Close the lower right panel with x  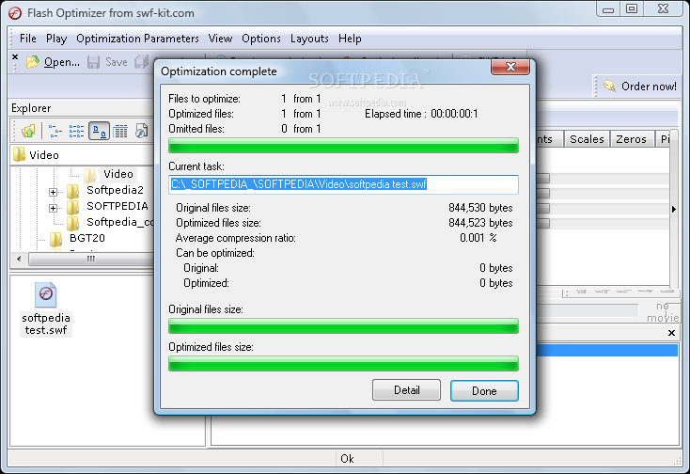[671, 333]
